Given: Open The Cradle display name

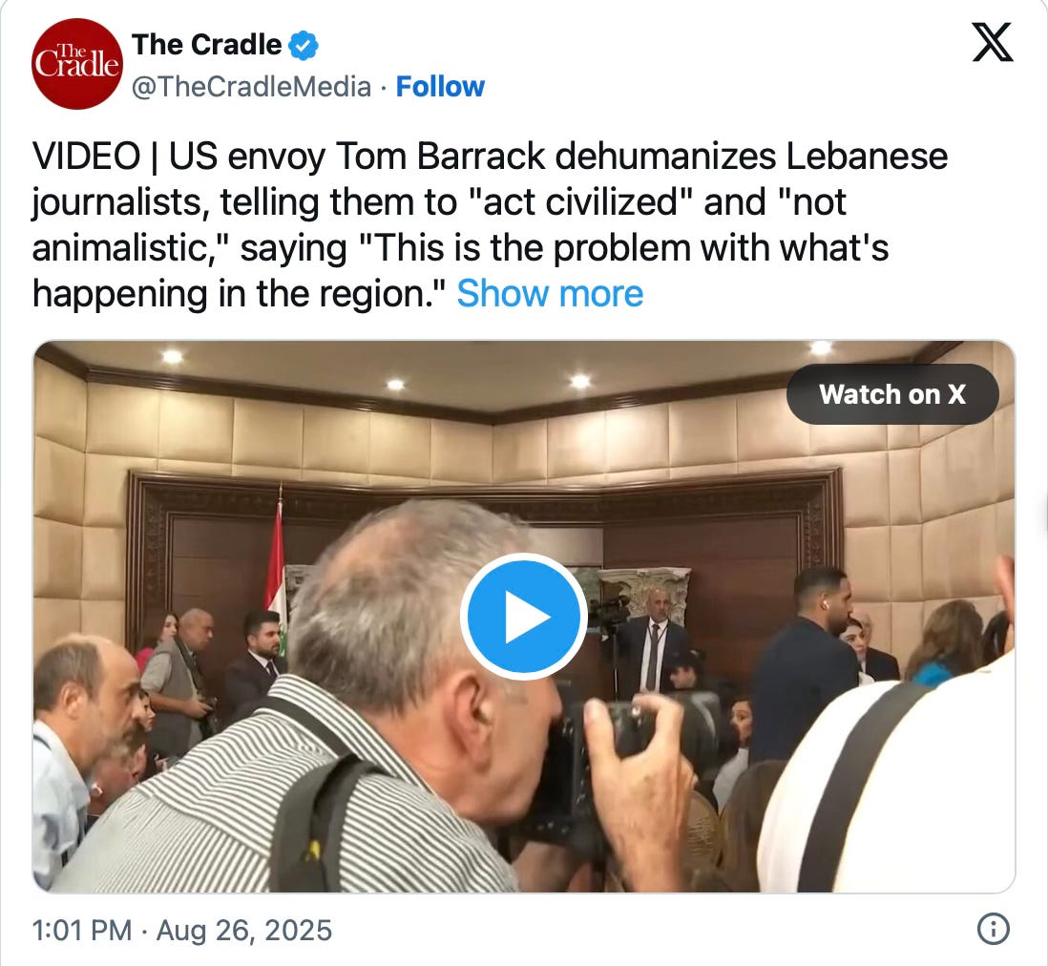Looking at the screenshot, I should [206, 45].
